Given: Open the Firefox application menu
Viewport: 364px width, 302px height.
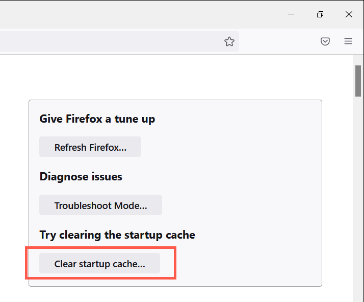Looking at the screenshot, I should [348, 41].
